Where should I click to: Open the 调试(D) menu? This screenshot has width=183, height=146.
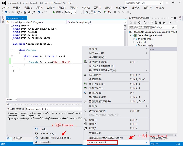(x=62, y=8)
